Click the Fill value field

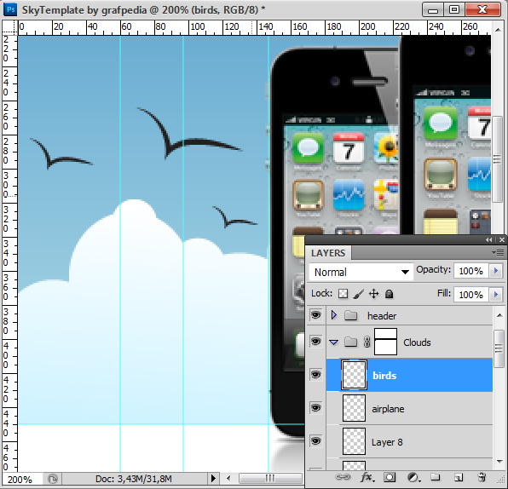(471, 295)
